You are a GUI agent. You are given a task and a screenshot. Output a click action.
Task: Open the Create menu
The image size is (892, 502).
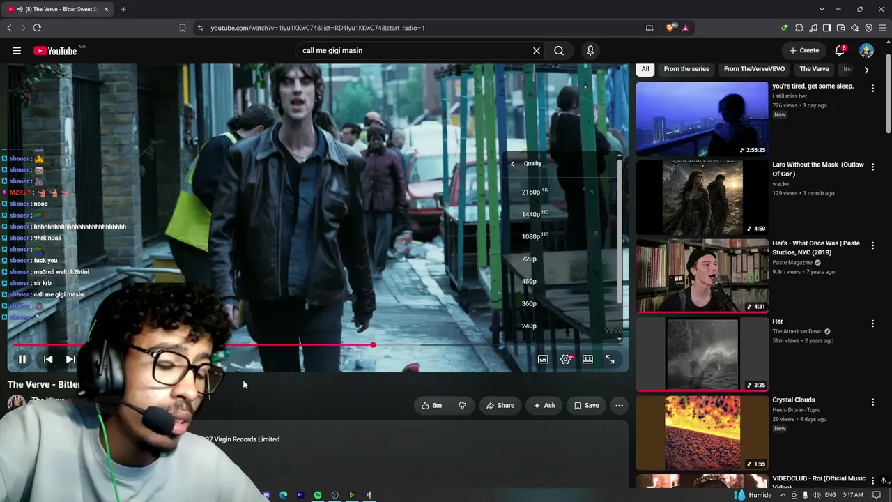[804, 50]
